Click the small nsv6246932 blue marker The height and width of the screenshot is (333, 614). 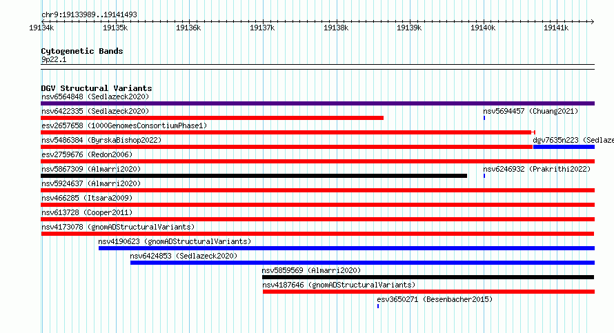point(484,176)
